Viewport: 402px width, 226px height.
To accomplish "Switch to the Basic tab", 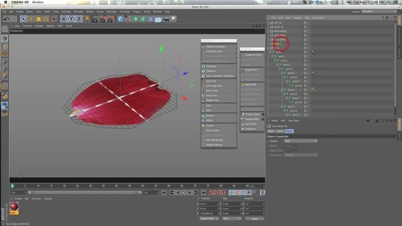I will coord(271,131).
